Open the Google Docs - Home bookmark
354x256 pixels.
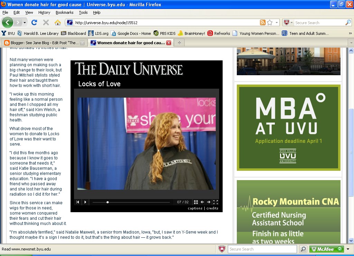[131, 33]
